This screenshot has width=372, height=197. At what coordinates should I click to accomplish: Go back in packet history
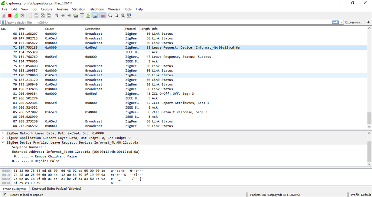coord(63,15)
